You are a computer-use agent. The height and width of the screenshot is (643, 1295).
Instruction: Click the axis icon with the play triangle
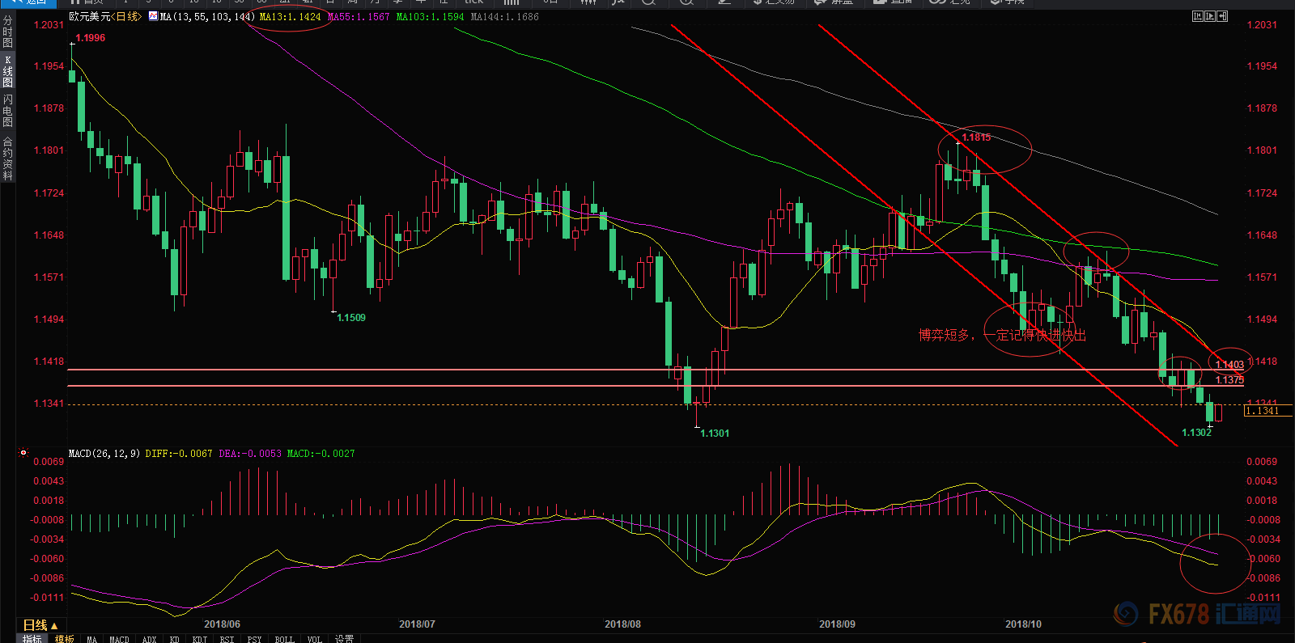click(x=1210, y=16)
